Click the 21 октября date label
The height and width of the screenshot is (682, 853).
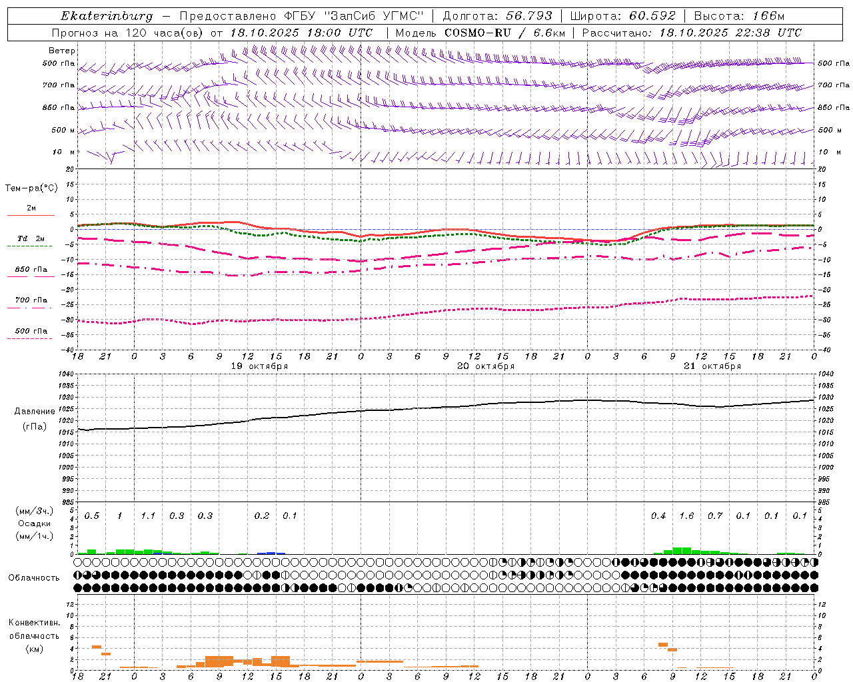pos(712,366)
